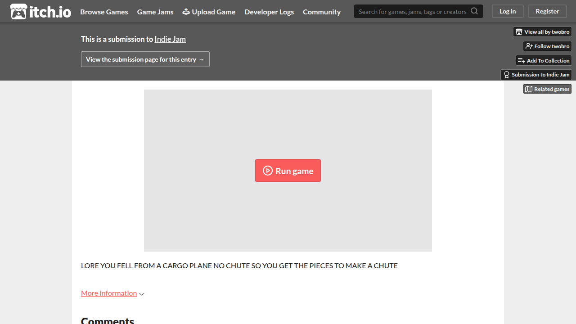Focus the search games input field
This screenshot has height=324, width=576.
(x=412, y=11)
